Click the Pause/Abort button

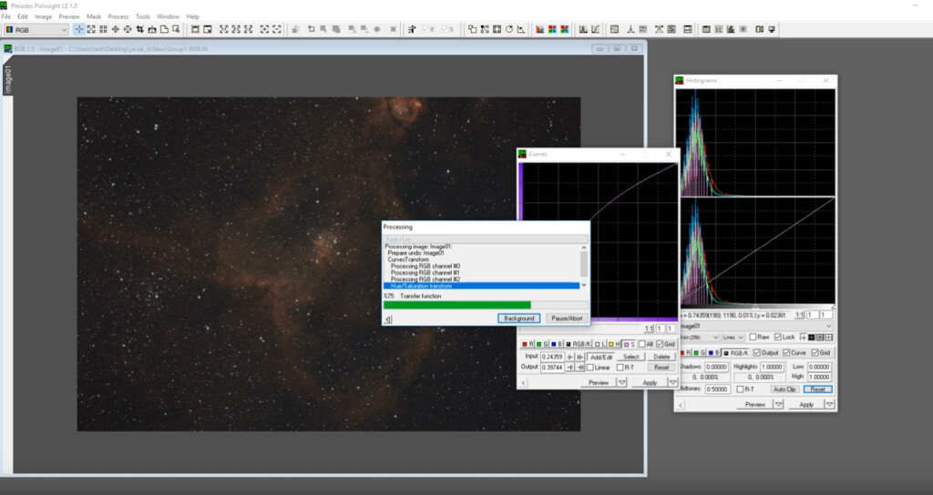coord(567,318)
